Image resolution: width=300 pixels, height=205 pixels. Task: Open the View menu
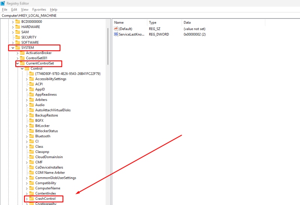point(25,10)
